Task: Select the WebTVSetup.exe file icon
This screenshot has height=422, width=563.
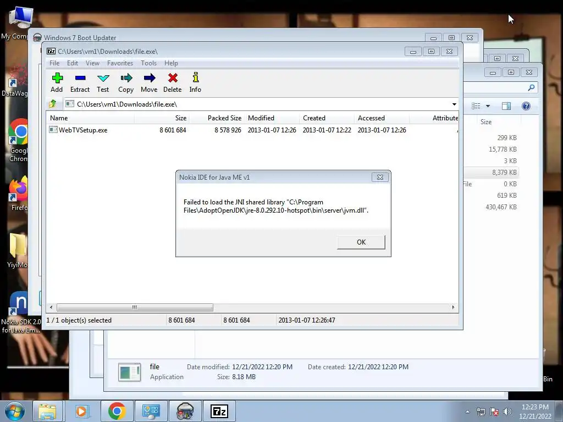Action: [53, 130]
